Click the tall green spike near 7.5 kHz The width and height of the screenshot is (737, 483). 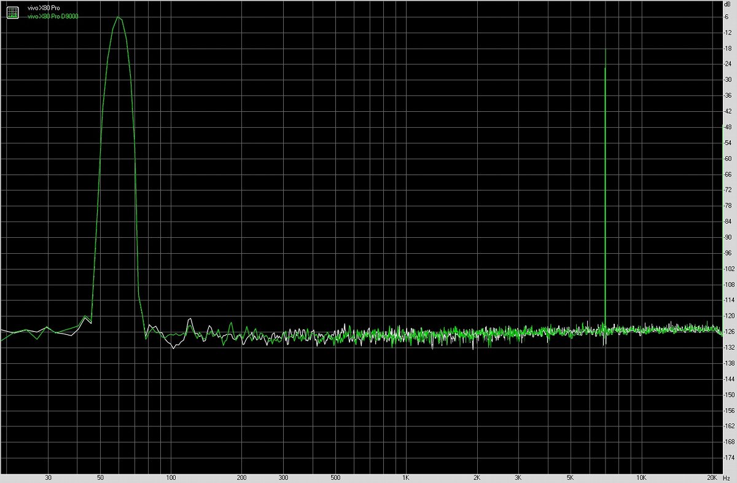[605, 184]
